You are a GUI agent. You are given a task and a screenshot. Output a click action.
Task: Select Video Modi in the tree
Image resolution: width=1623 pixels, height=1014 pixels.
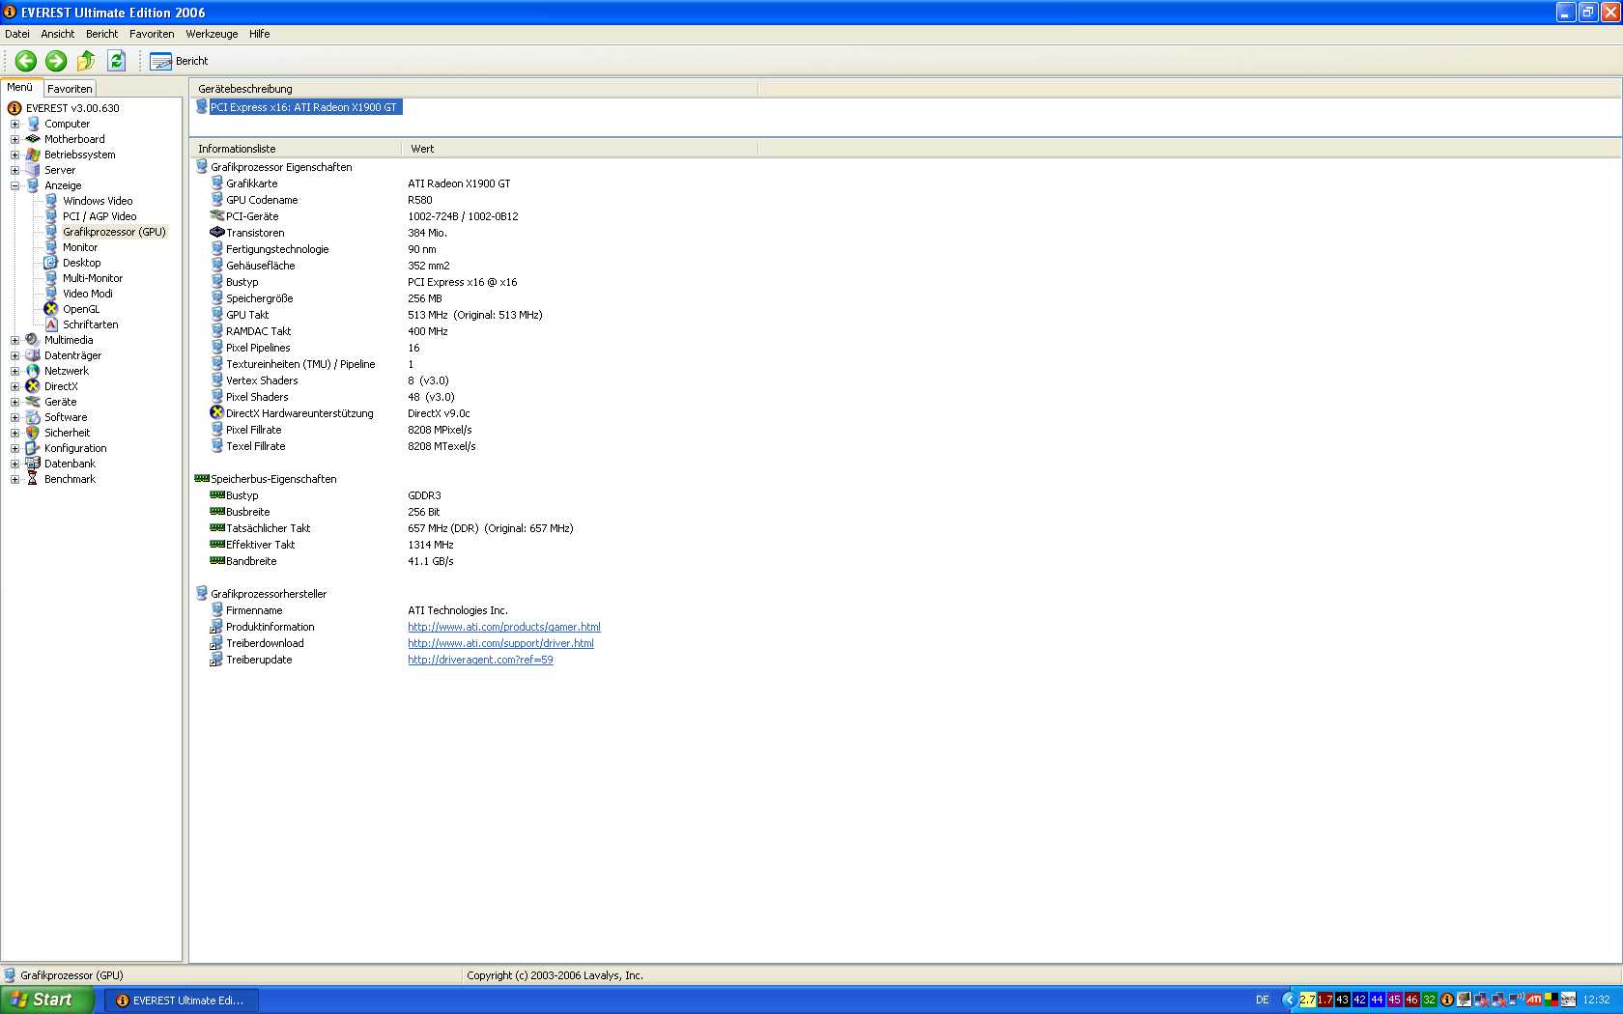[88, 294]
